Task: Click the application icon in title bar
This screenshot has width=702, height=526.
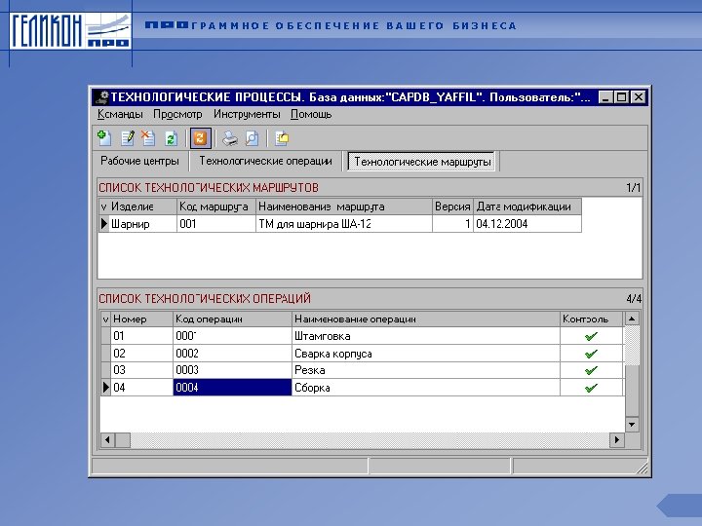Action: click(x=102, y=97)
